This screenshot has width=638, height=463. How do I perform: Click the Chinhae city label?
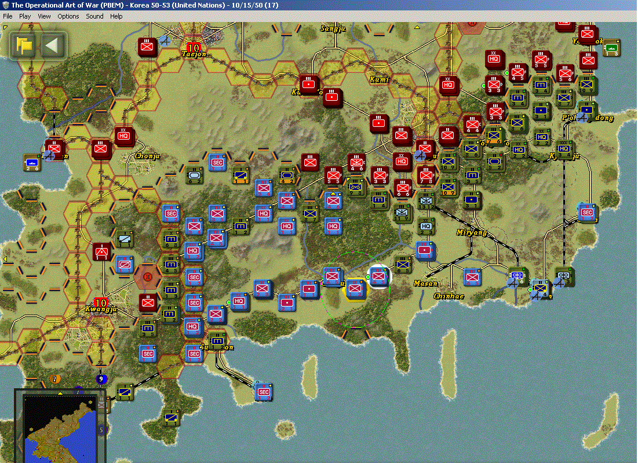tap(449, 296)
